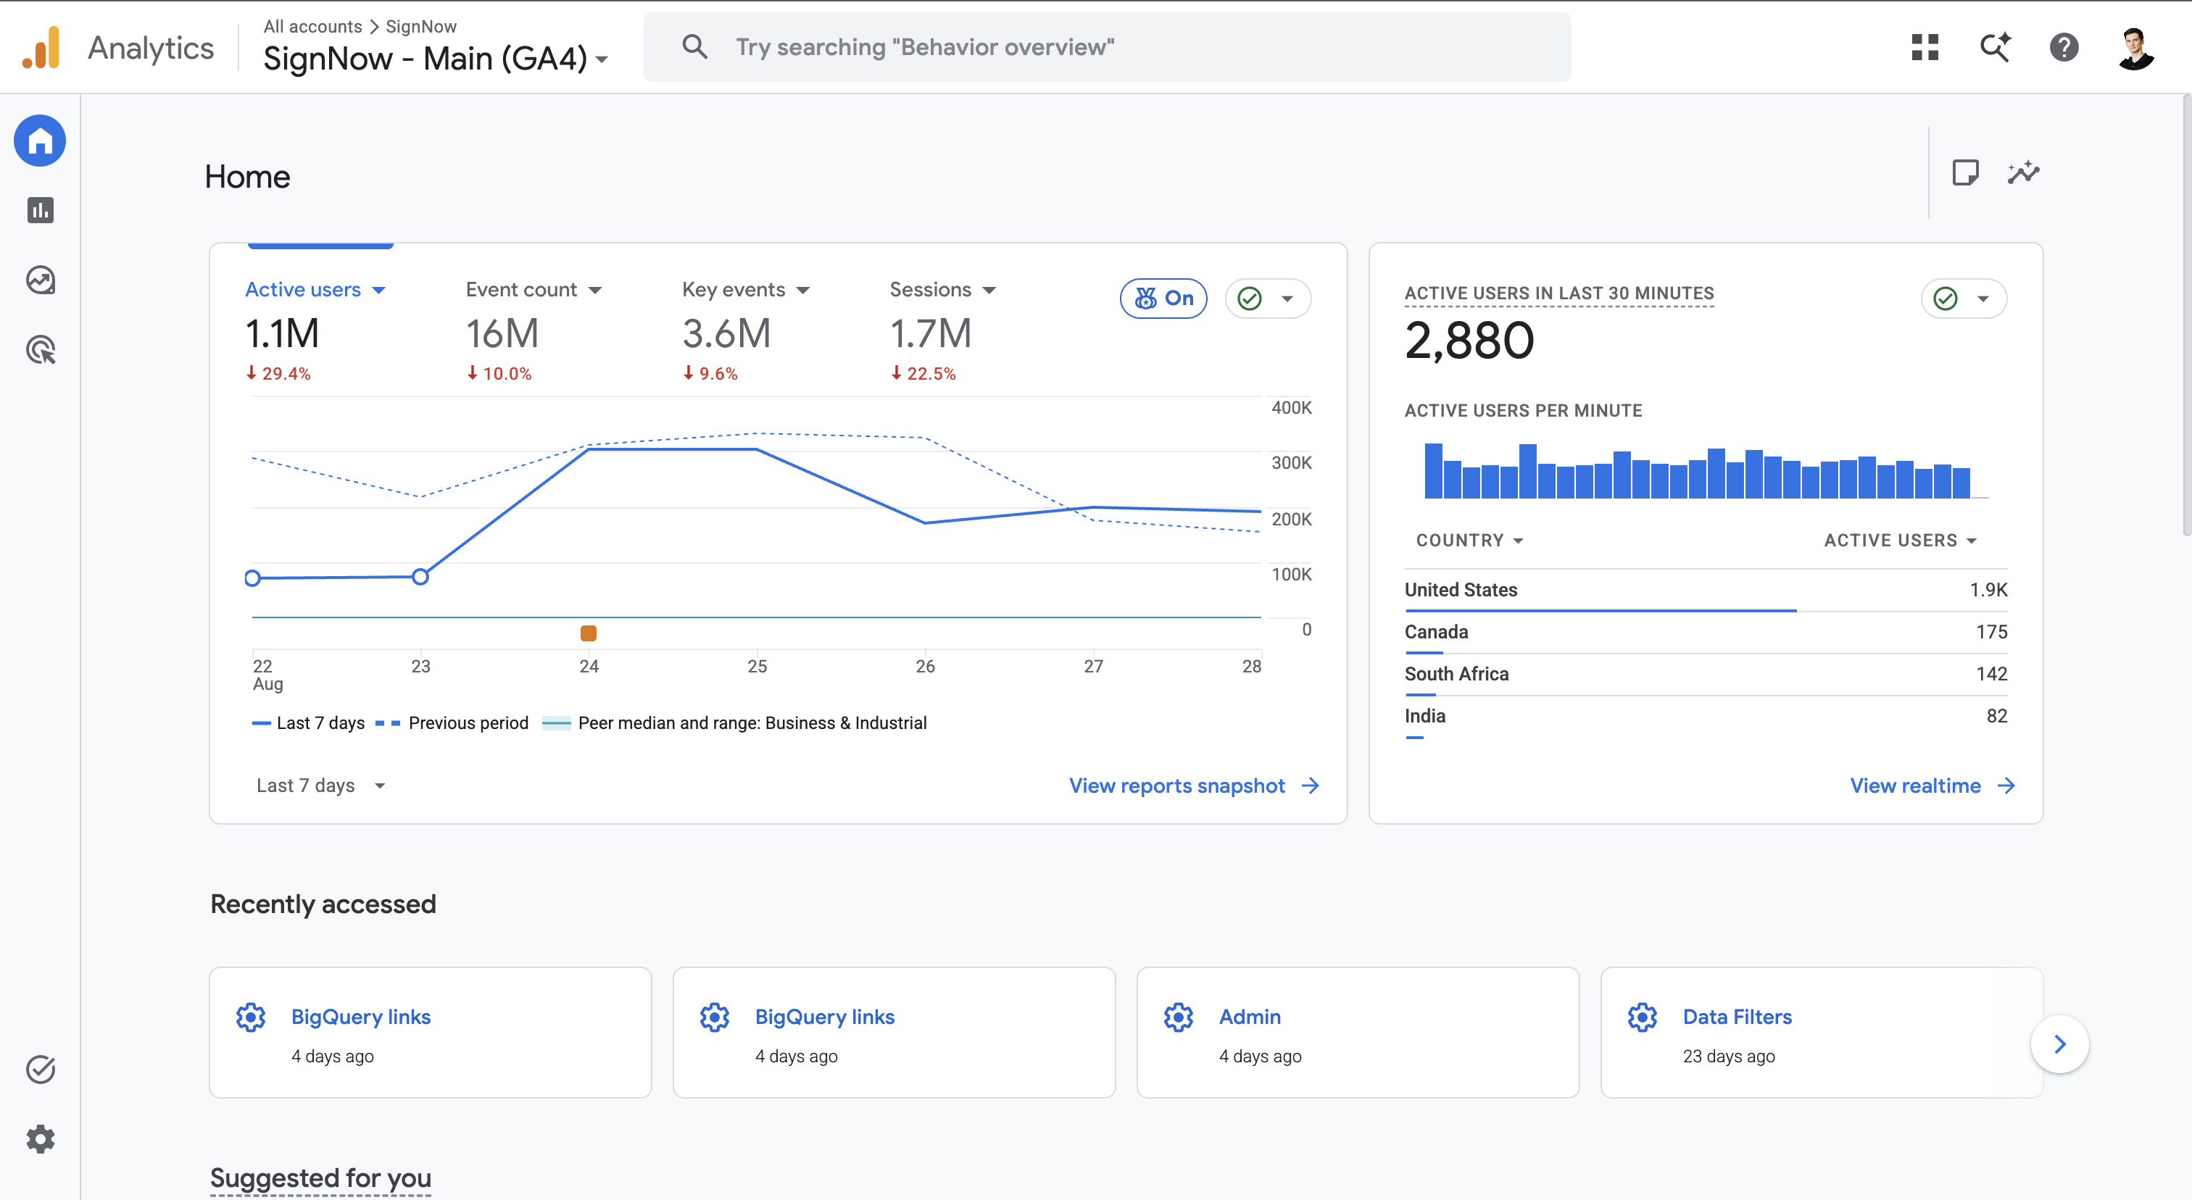The height and width of the screenshot is (1200, 2192).
Task: Click the search magnifier icon
Action: (695, 47)
